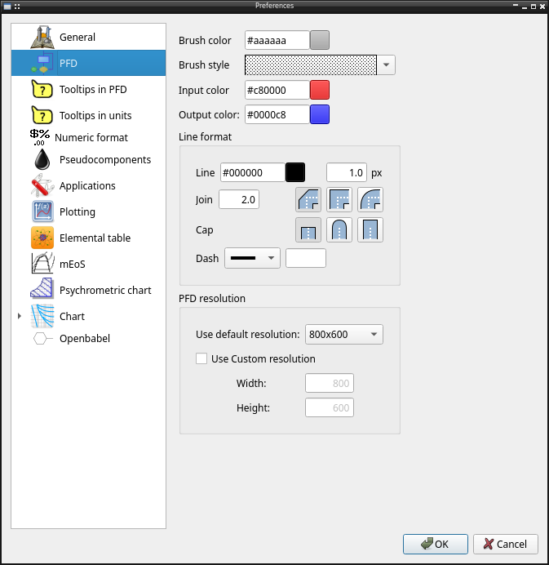Click the Openbabel hexagon icon
This screenshot has height=565, width=549.
point(42,338)
